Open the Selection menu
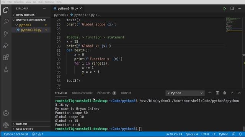The height and width of the screenshot is (137, 245). tap(19, 2)
